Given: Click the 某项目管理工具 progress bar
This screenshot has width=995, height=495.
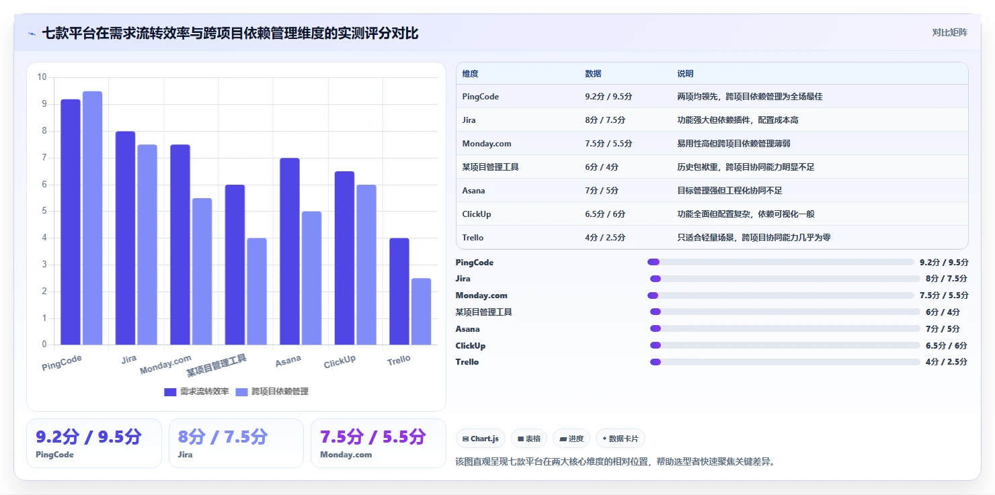Looking at the screenshot, I should 785,312.
